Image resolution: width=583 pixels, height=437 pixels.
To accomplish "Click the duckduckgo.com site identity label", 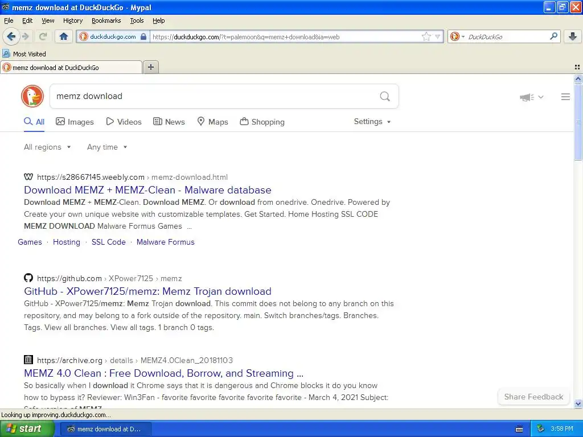I will pyautogui.click(x=113, y=36).
